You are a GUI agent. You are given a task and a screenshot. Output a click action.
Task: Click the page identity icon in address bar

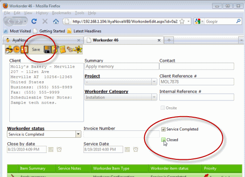(x=67, y=22)
